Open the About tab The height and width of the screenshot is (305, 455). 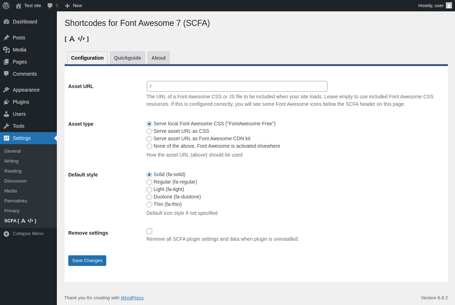[x=159, y=58]
